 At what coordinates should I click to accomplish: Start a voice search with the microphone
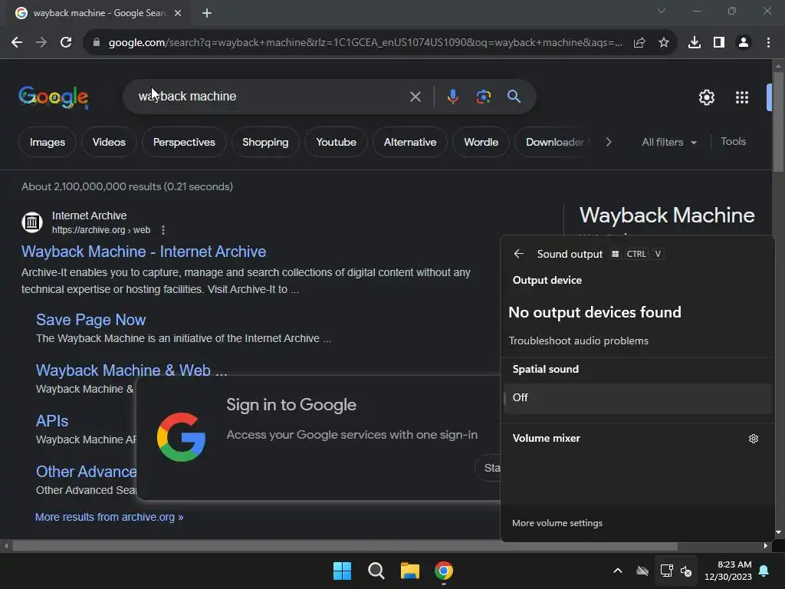tap(452, 96)
